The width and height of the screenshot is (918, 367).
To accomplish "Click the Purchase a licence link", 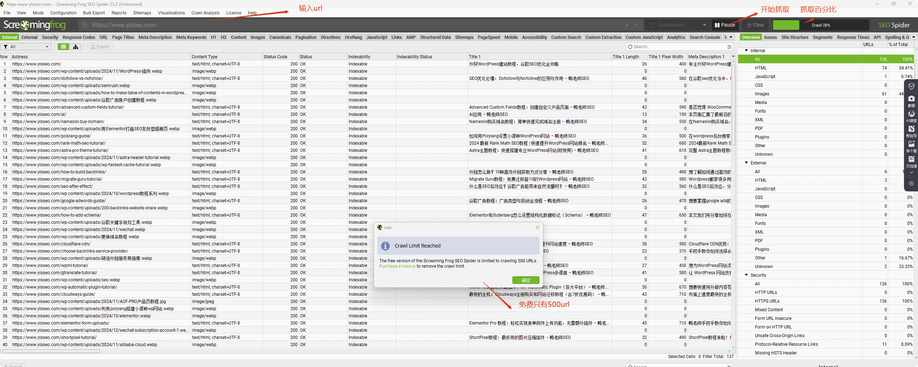I will tap(397, 266).
